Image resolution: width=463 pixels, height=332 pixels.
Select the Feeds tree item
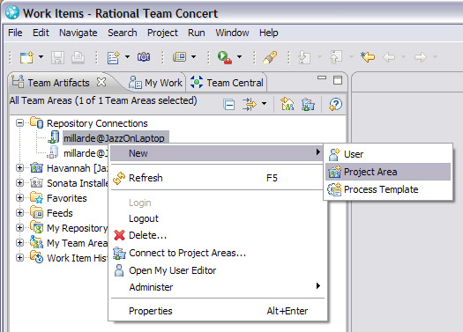click(x=60, y=213)
